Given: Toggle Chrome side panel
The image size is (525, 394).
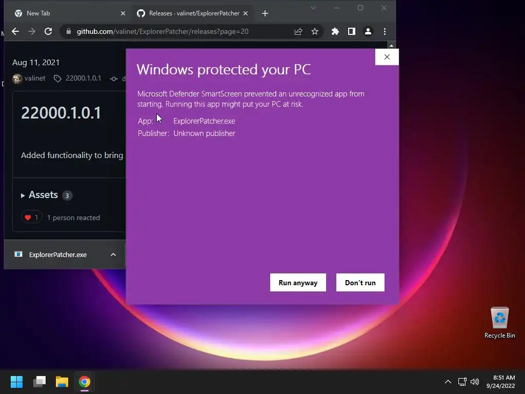Looking at the screenshot, I should point(352,31).
